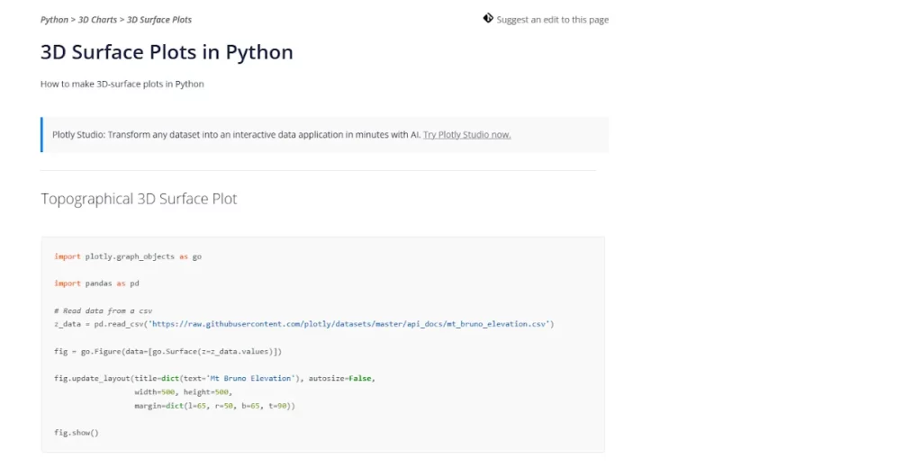Click the 'fig = go.Figure' code line
The image size is (922, 476).
coord(168,351)
